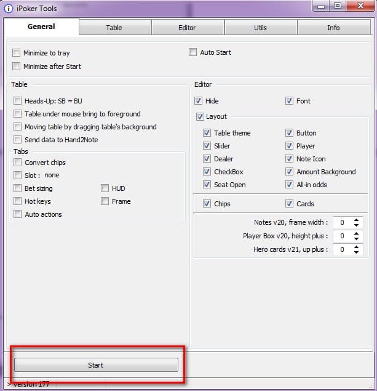Enable Auto actions checkbox
This screenshot has width=377, height=391.
point(17,214)
